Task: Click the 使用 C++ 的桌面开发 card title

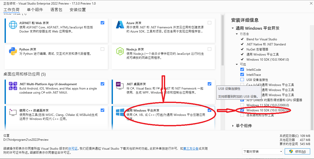Action: [x=34, y=110]
